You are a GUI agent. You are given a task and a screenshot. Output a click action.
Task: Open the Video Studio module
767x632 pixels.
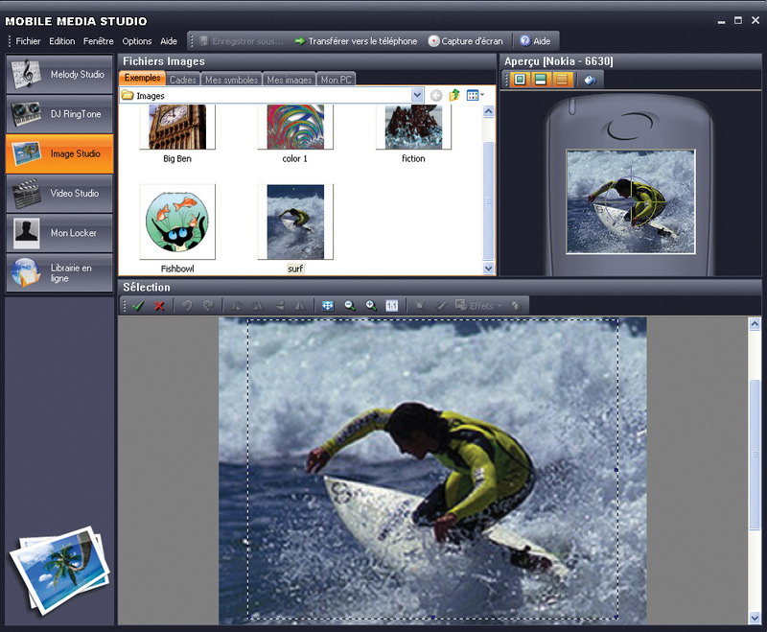coord(59,194)
